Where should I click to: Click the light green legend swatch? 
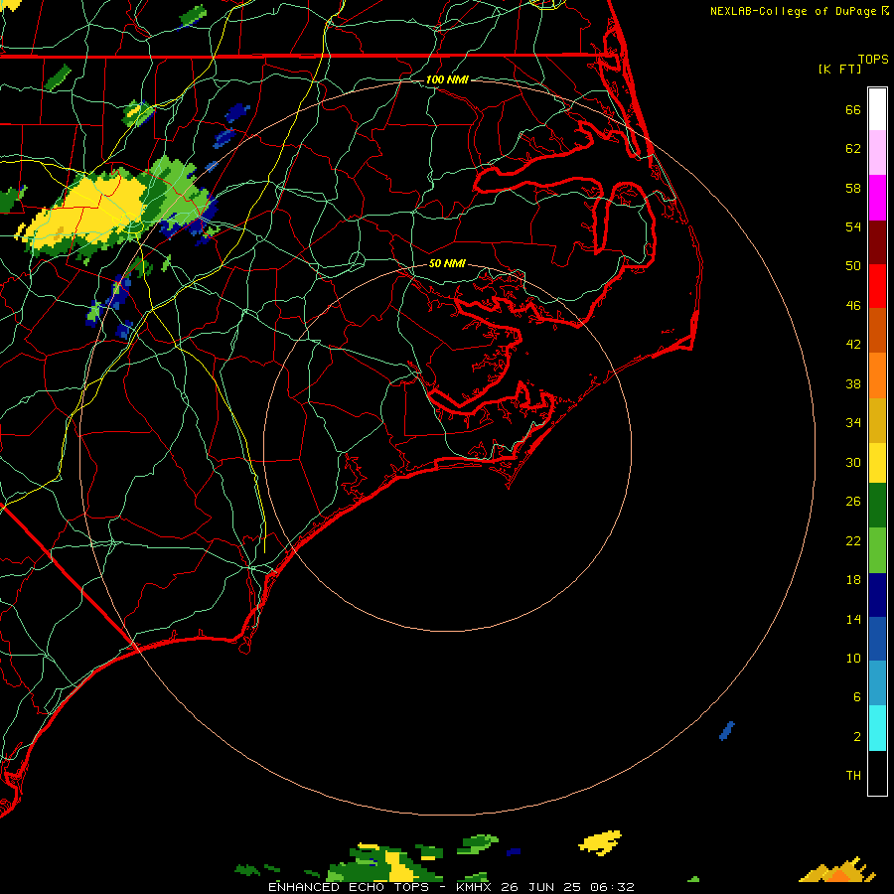pos(877,550)
